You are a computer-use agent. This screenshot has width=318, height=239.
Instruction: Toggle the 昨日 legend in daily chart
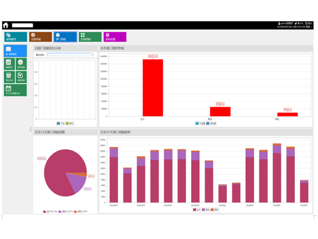70,123
